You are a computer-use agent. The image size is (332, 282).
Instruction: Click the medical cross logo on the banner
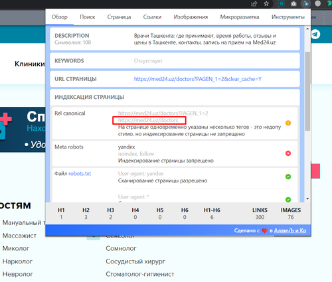[5, 126]
